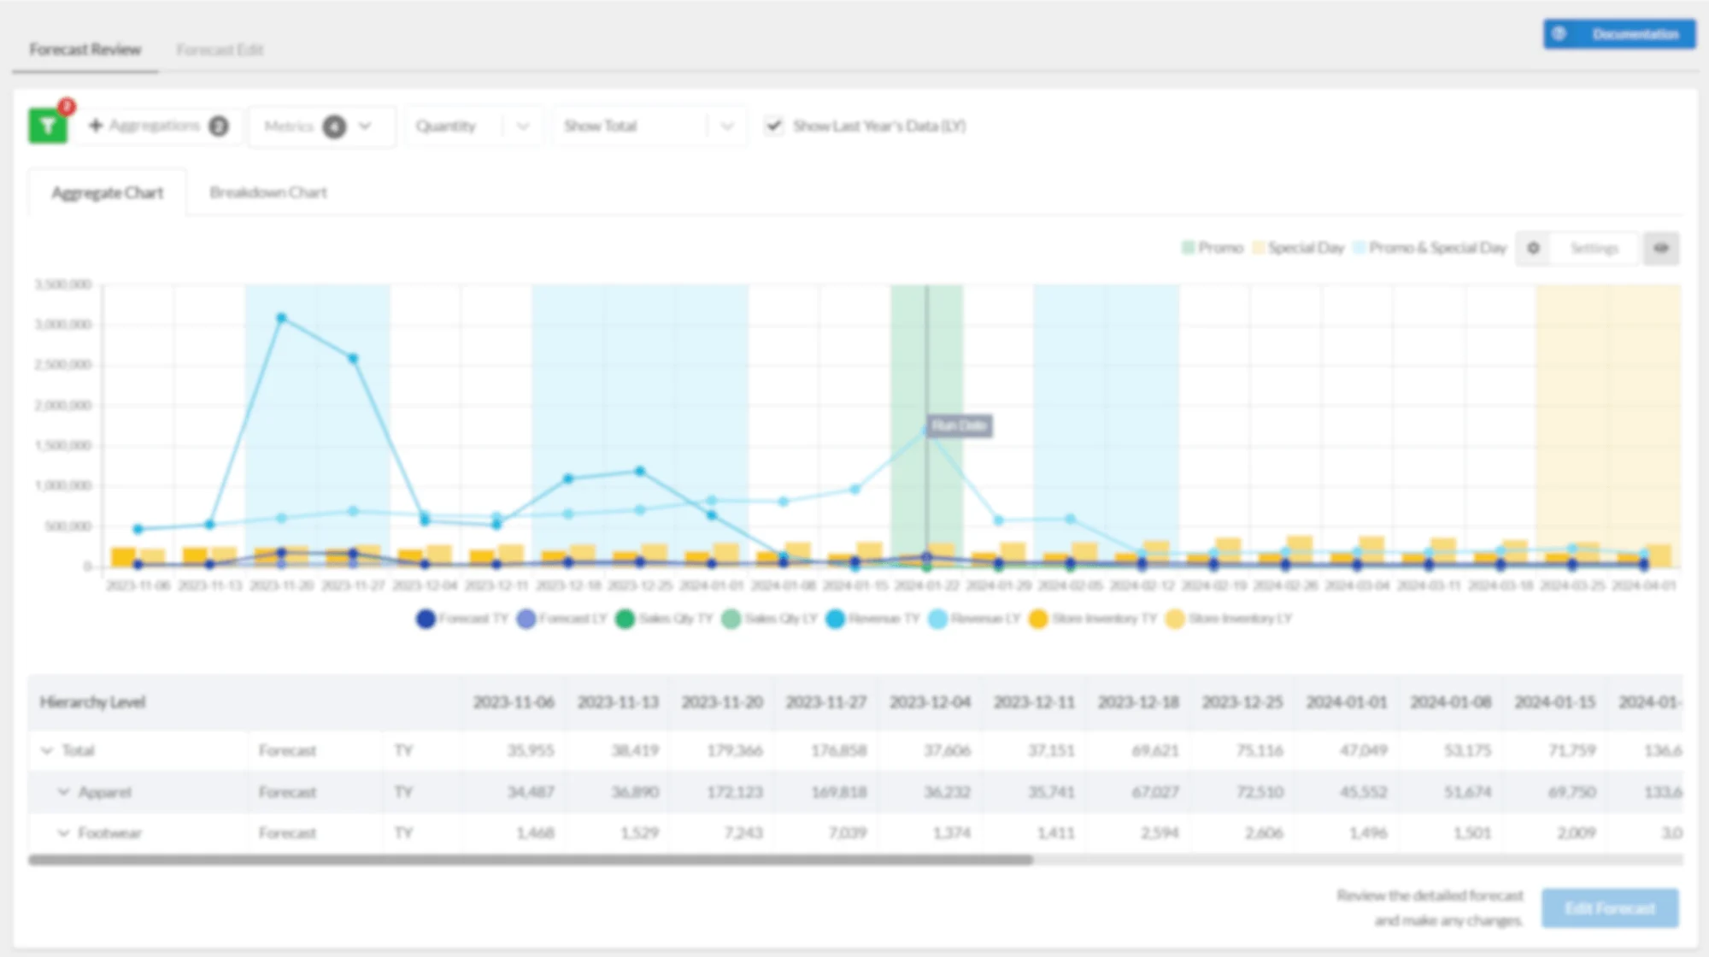The width and height of the screenshot is (1709, 957).
Task: Toggle Sales Qty TY legend marker
Action: tap(625, 619)
